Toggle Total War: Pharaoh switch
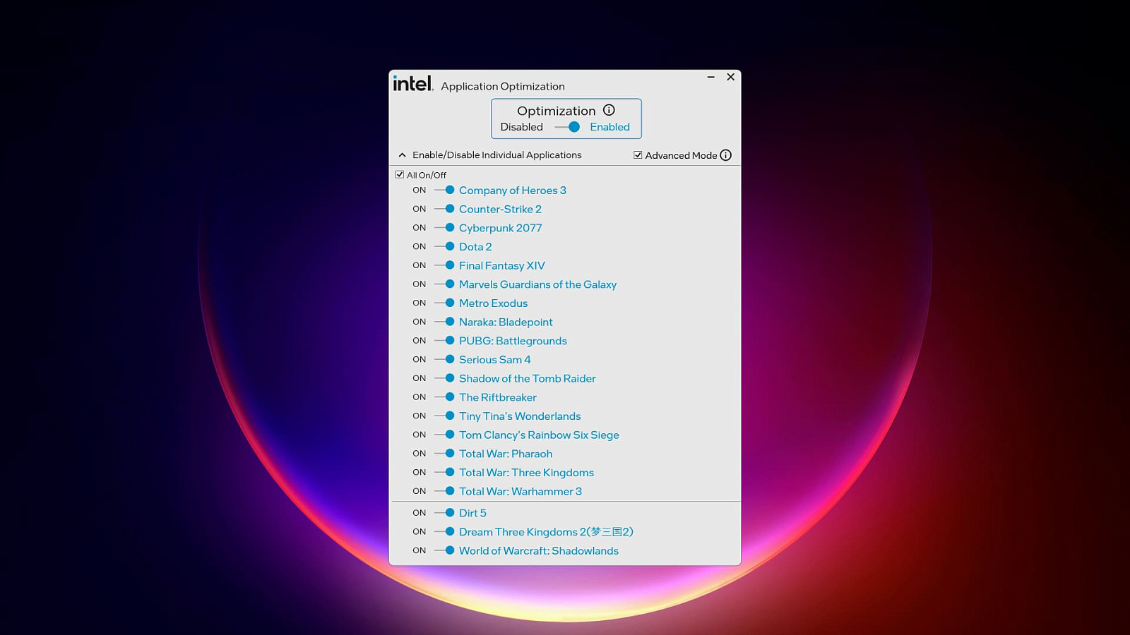This screenshot has width=1130, height=635. [x=444, y=454]
